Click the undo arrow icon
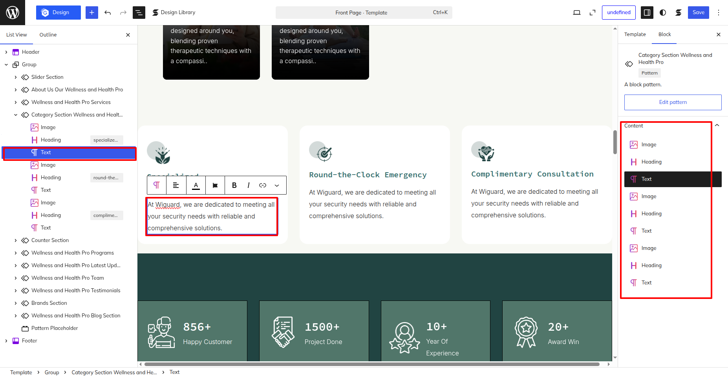Screen dimensions: 728x377 [x=108, y=13]
